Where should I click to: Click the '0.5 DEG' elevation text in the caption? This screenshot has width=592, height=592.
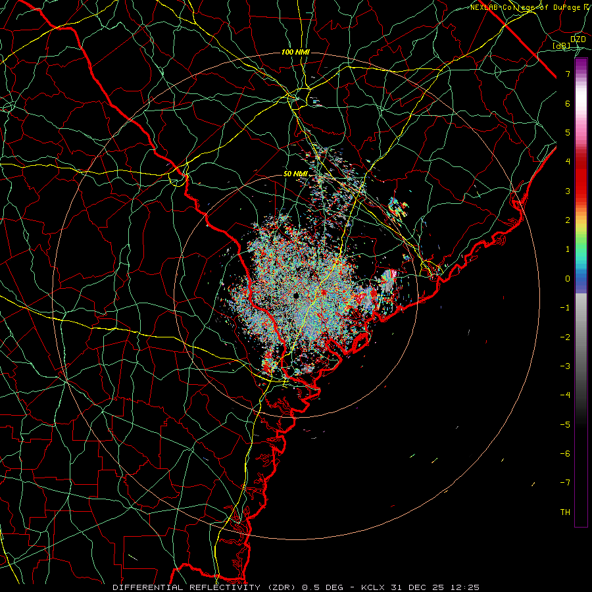323,587
